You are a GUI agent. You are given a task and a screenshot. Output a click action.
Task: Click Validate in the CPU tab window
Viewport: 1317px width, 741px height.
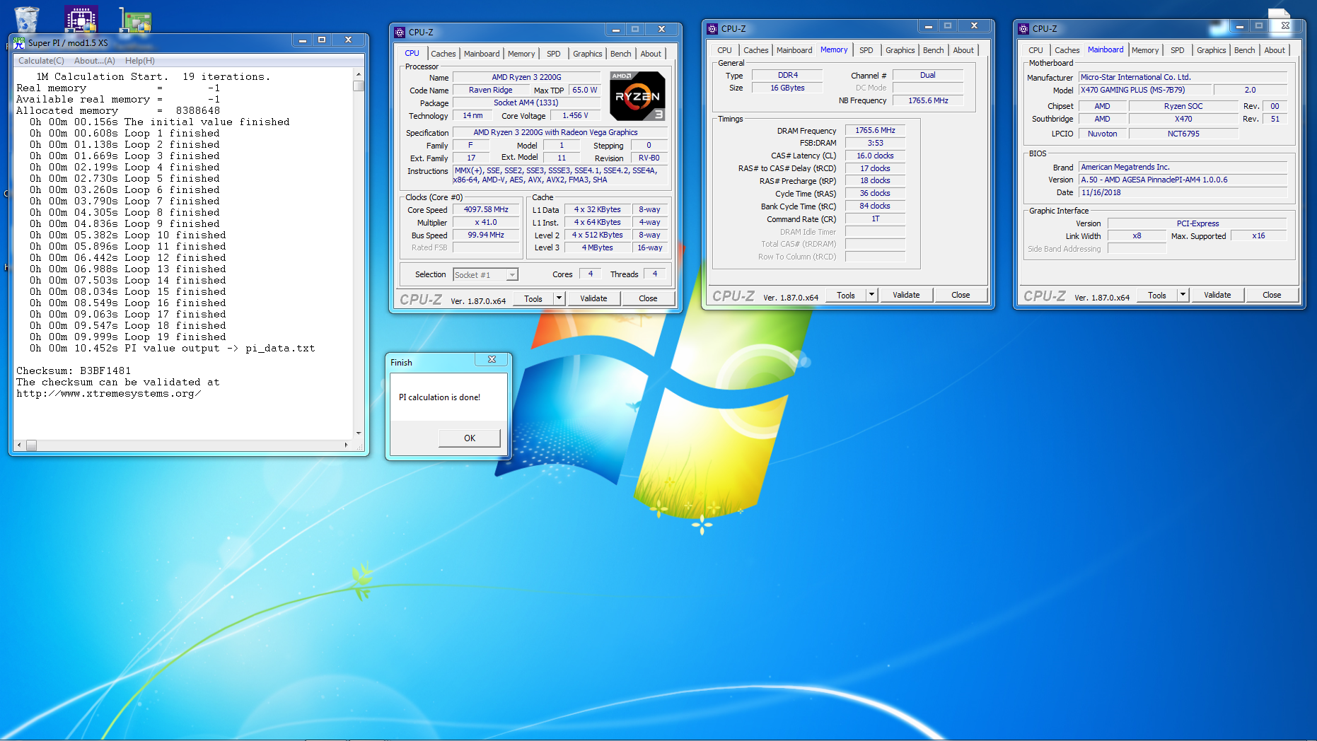coord(593,298)
